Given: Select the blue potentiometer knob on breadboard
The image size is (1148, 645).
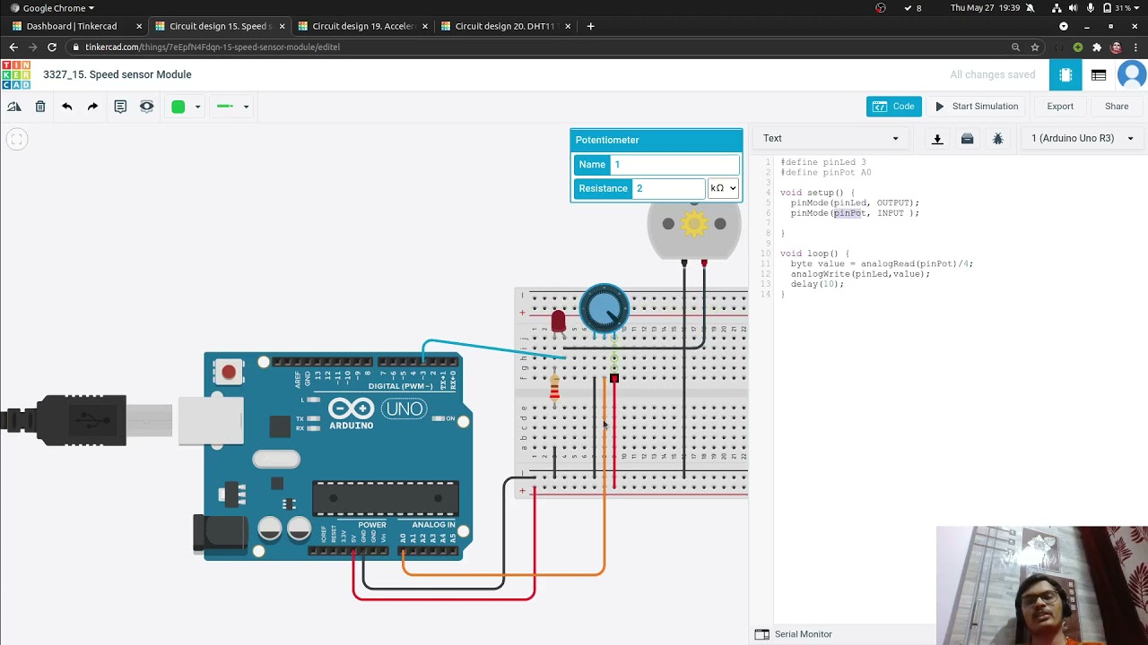Looking at the screenshot, I should point(604,309).
